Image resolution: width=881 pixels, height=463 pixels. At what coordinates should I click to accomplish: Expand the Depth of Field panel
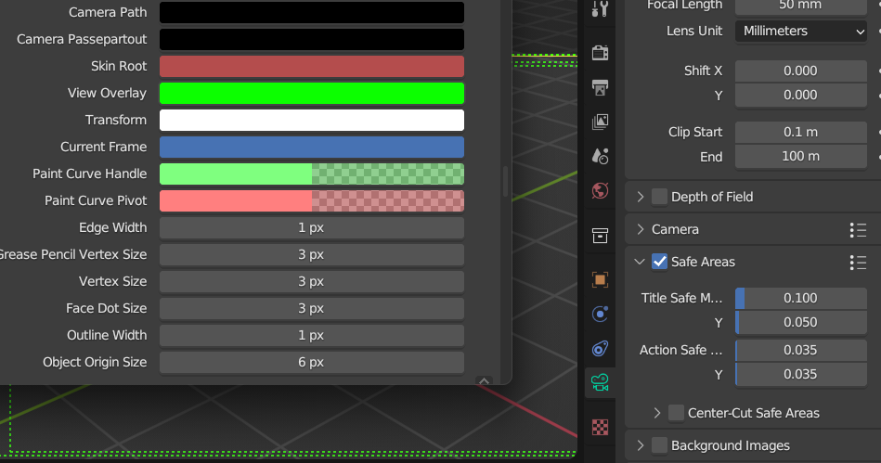click(640, 197)
